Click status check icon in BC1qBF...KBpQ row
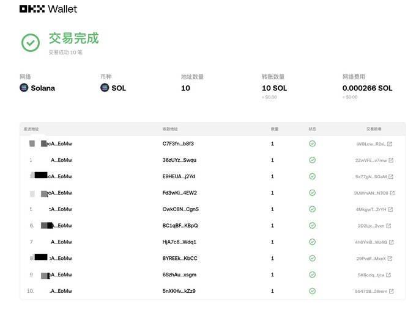416x313 pixels. 312,225
